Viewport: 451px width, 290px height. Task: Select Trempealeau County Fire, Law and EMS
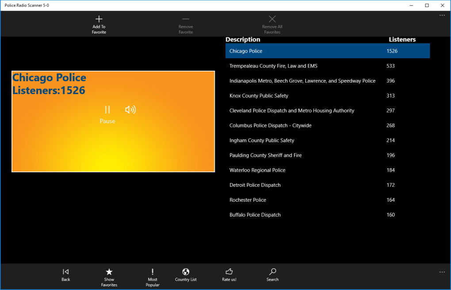(273, 66)
